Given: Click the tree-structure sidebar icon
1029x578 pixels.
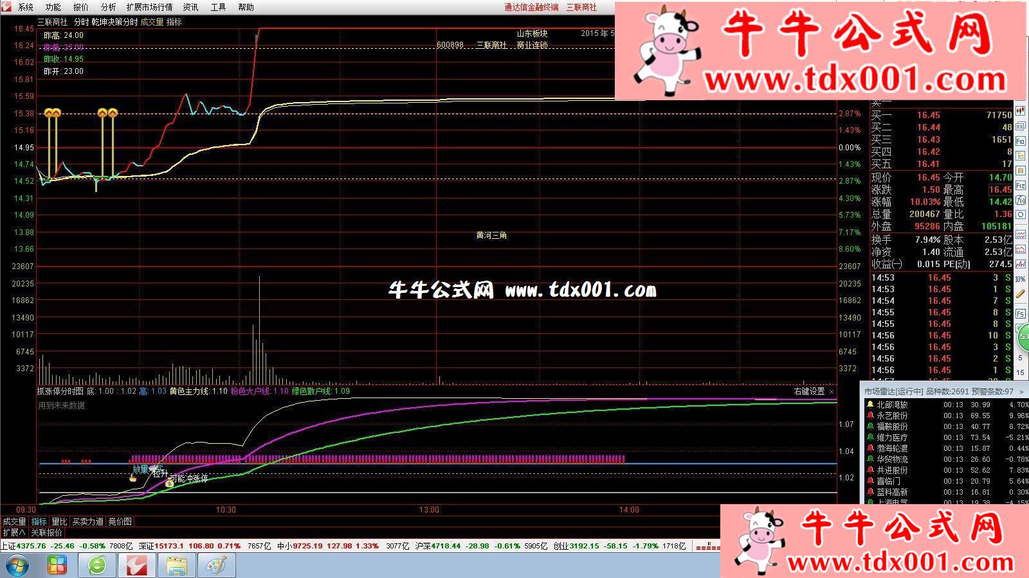Looking at the screenshot, I should click(x=1020, y=155).
